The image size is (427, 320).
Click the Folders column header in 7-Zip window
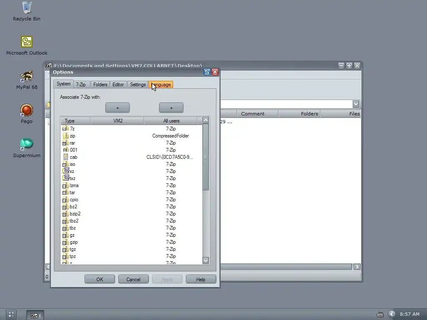click(x=299, y=114)
